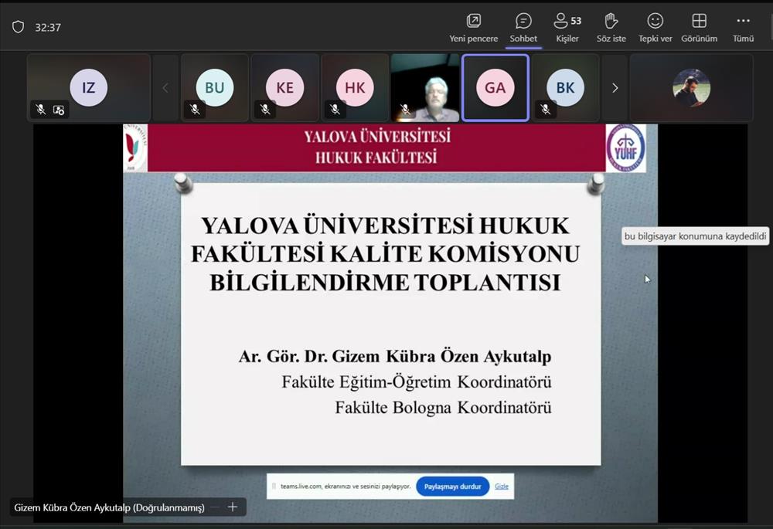Click muted mic icon on webcam tile
This screenshot has height=529, width=773.
pos(405,110)
